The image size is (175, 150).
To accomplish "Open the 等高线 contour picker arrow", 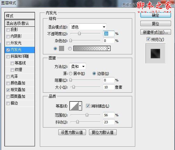I will [80, 106].
